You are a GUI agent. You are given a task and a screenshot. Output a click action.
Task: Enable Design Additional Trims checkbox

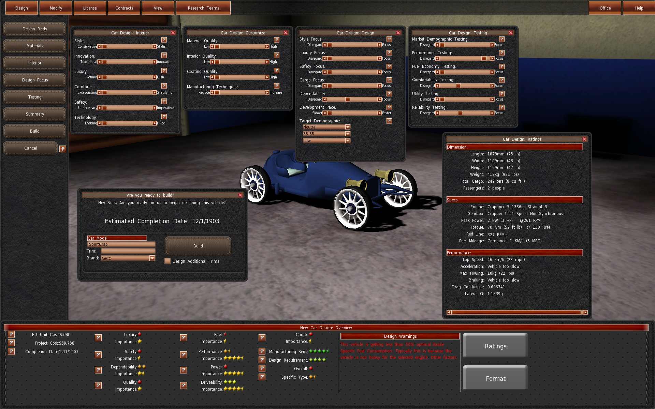pyautogui.click(x=168, y=261)
